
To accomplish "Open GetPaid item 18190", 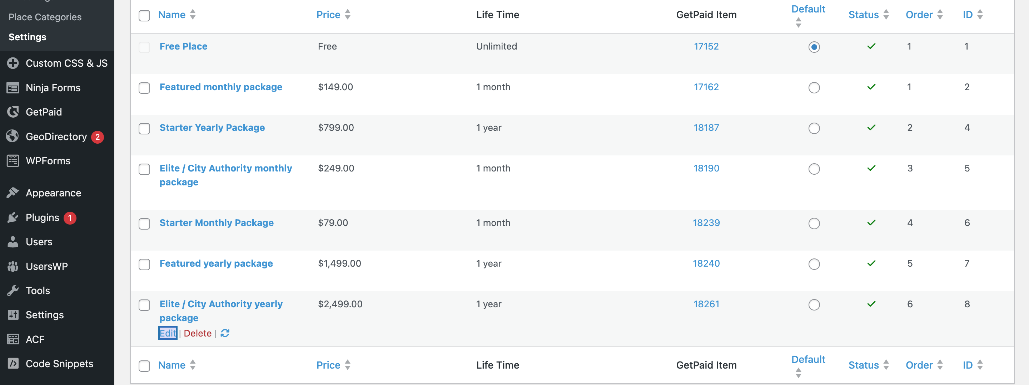I will [706, 168].
